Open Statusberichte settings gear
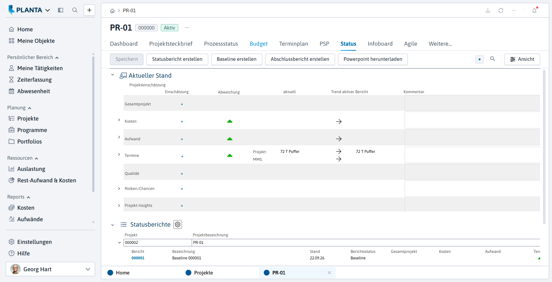 [178, 224]
